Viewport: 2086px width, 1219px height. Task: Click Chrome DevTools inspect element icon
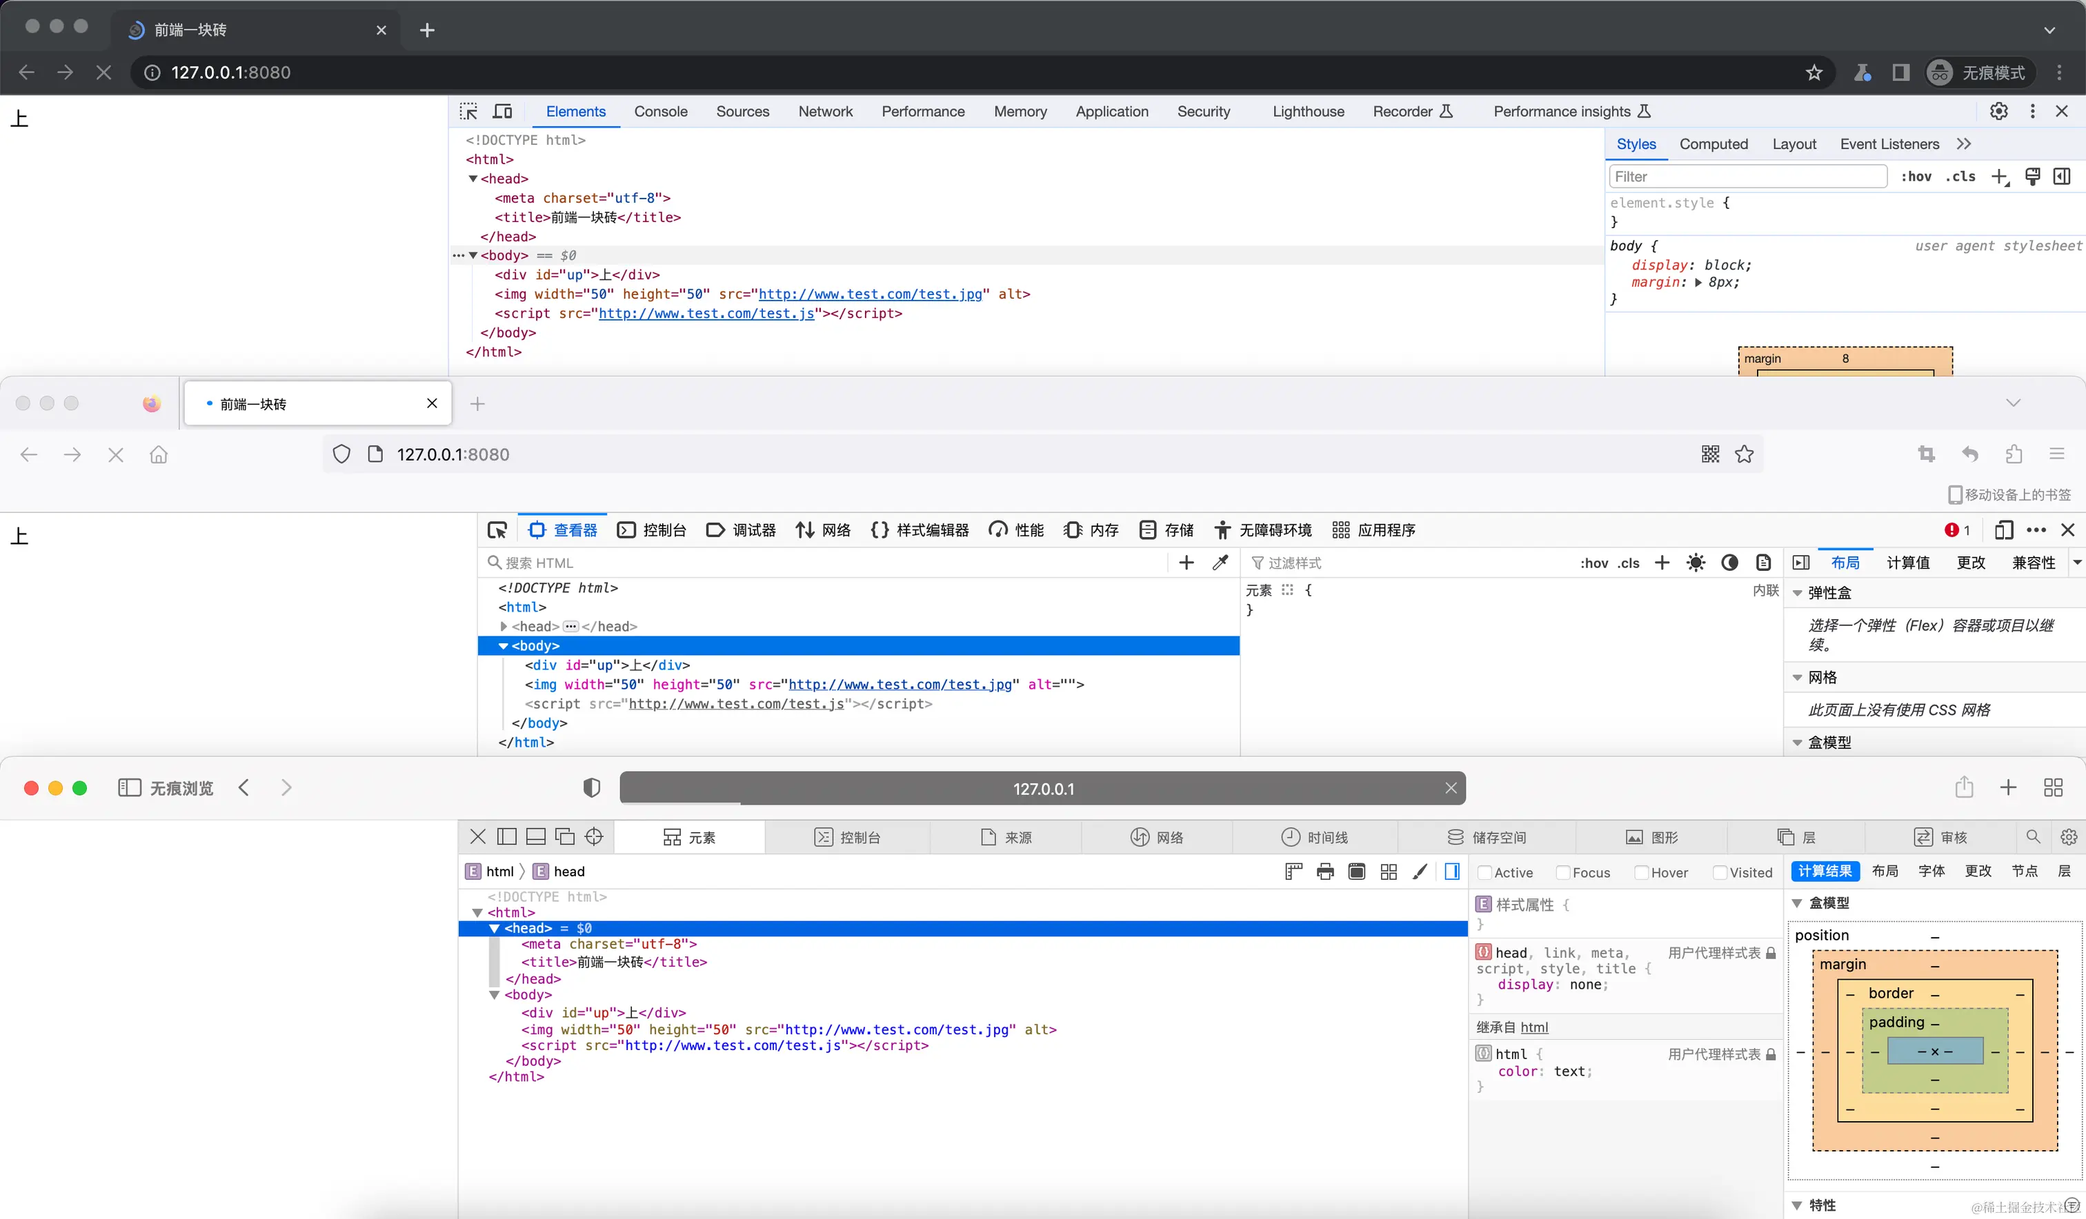[x=468, y=111]
